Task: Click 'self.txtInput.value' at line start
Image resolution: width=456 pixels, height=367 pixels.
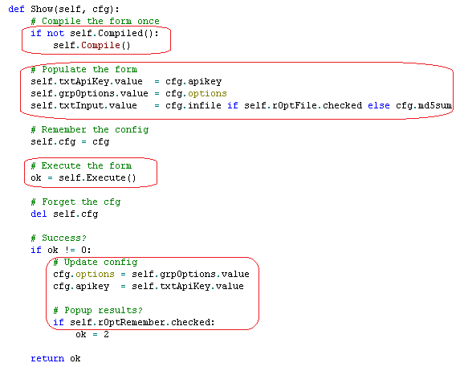Action: 83,105
